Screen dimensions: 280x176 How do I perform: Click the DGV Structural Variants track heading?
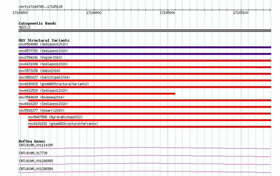[x=44, y=40]
